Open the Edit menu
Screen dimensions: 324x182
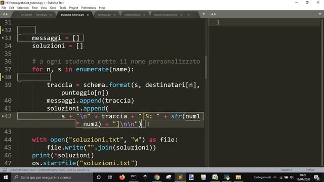pos(12,8)
